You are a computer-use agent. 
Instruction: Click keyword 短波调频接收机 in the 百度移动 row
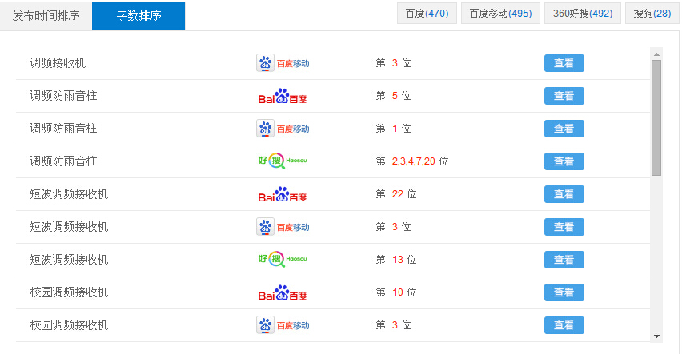pyautogui.click(x=69, y=227)
